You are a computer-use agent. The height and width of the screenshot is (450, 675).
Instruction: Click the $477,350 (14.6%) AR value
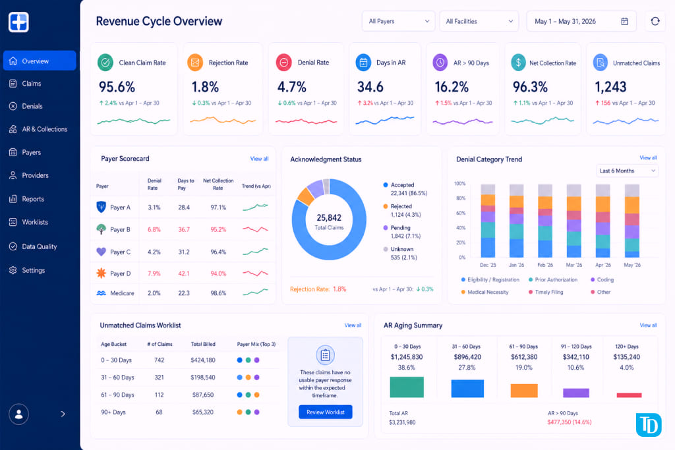569,422
